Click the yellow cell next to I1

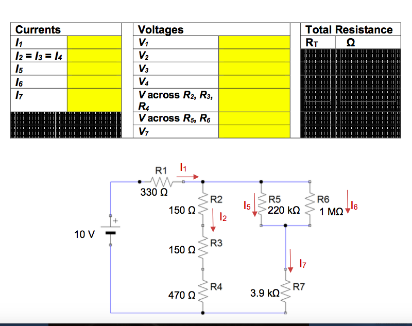93,42
